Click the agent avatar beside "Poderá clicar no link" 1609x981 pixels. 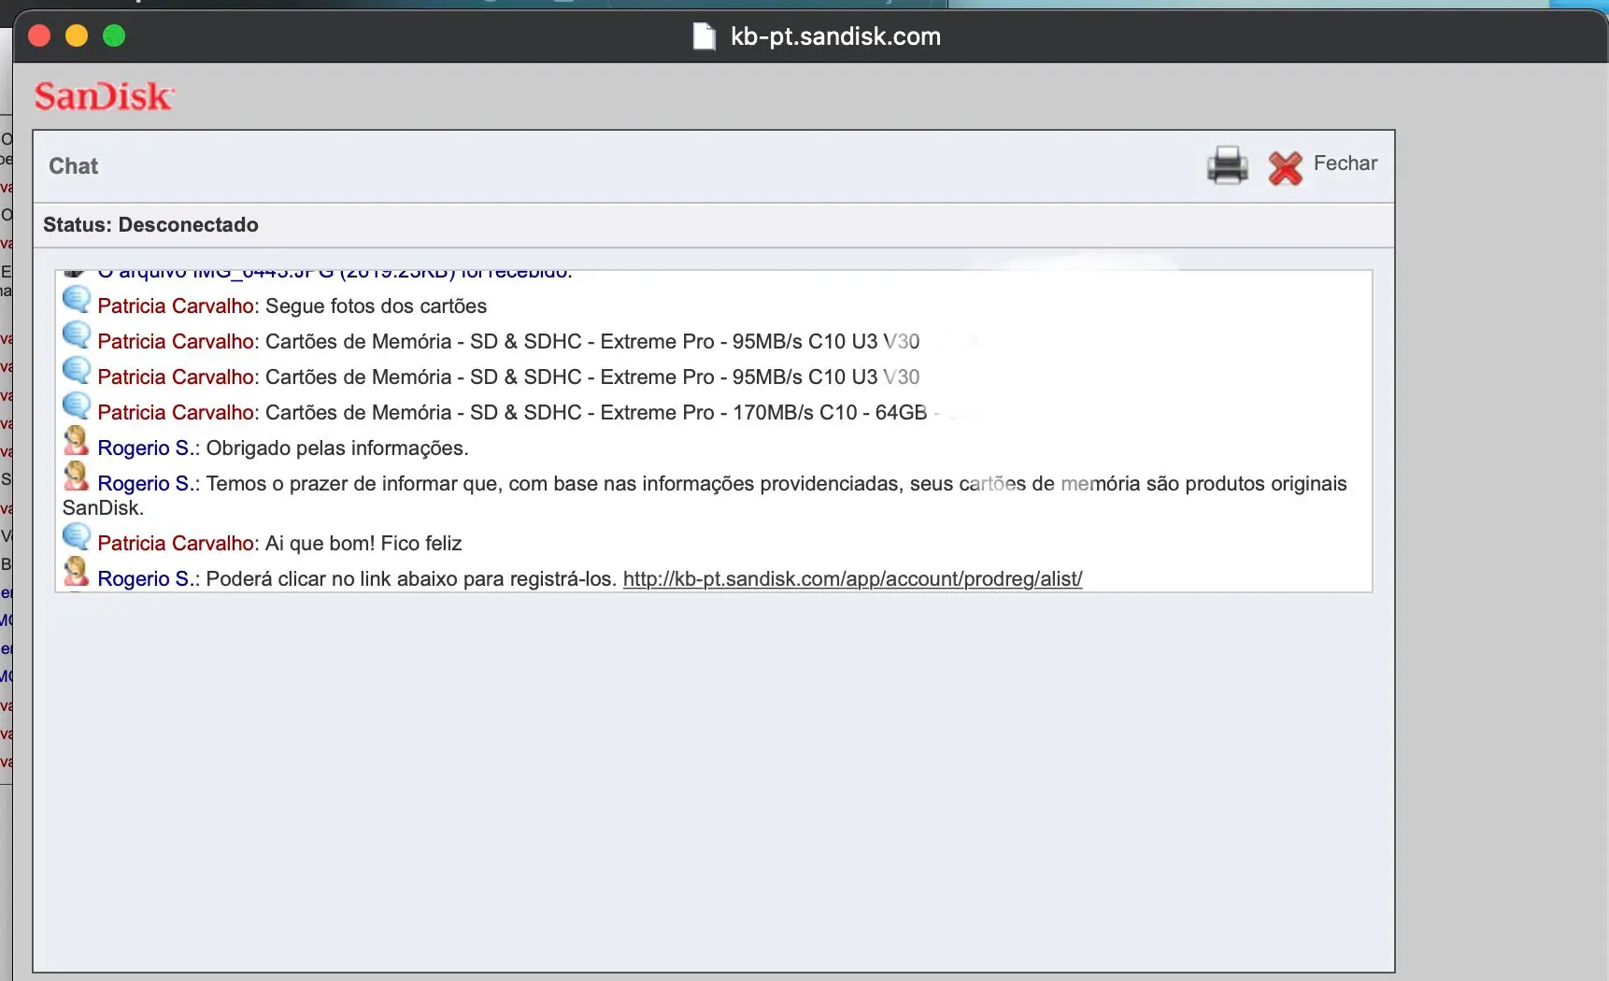click(x=76, y=572)
